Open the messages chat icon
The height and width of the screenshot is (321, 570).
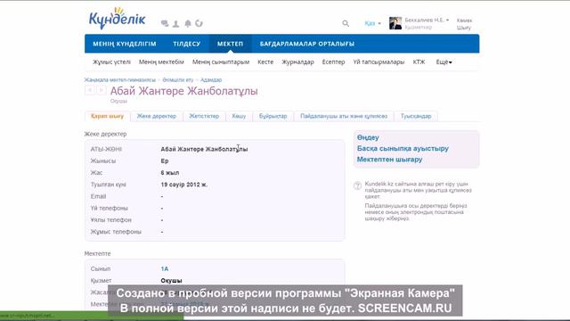pyautogui.click(x=165, y=24)
